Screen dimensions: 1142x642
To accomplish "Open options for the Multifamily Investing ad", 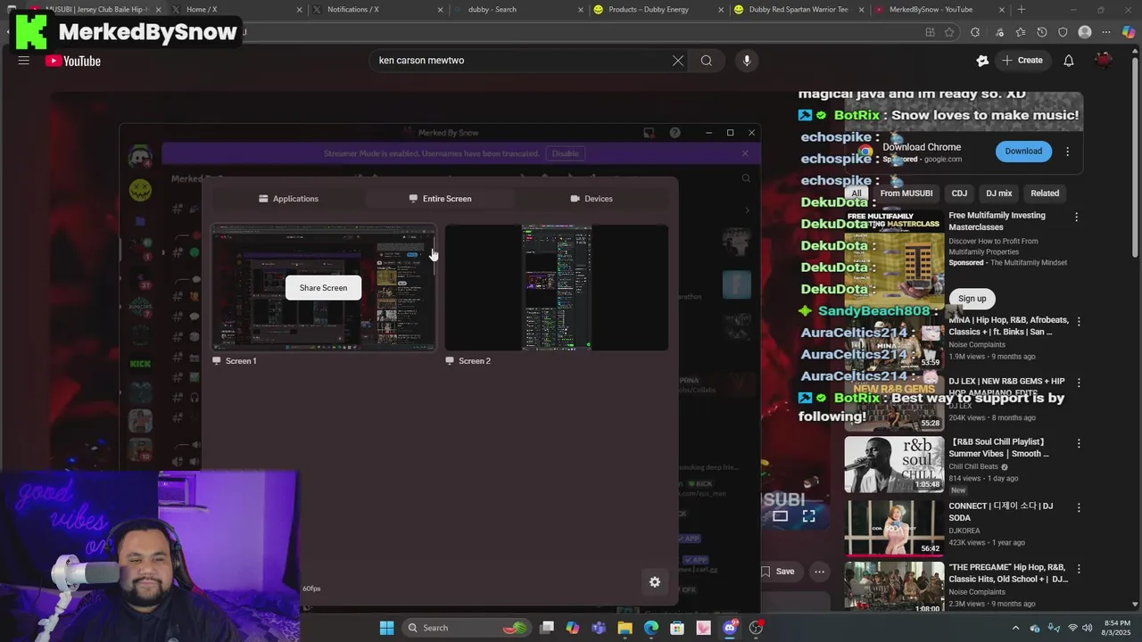I will point(1076,217).
